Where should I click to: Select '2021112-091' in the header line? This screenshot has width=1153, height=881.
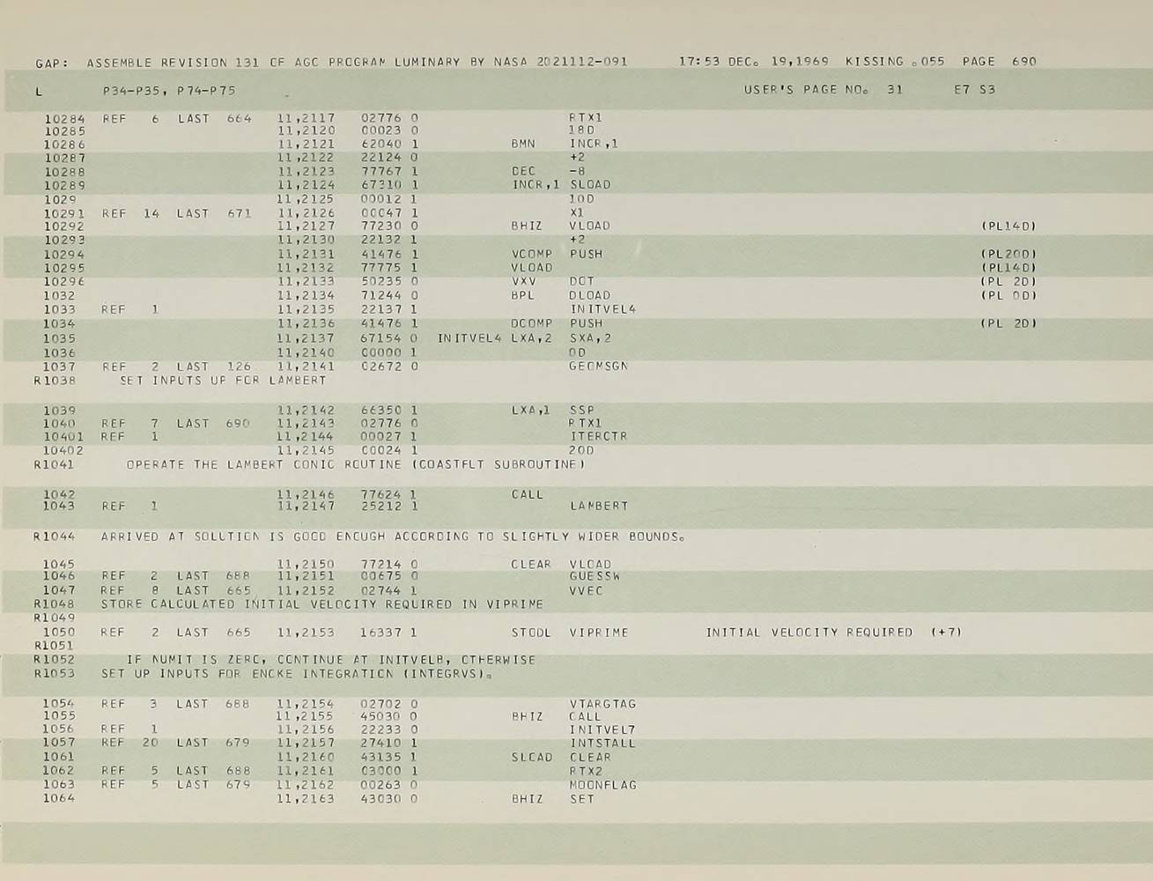[x=582, y=63]
